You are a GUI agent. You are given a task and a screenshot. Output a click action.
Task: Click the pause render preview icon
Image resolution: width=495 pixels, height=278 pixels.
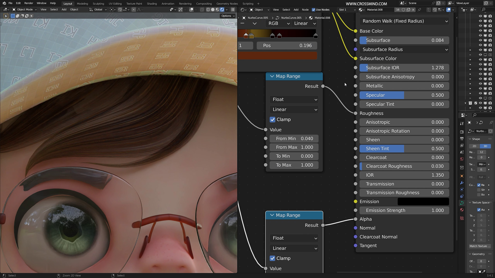pyautogui.click(x=233, y=10)
